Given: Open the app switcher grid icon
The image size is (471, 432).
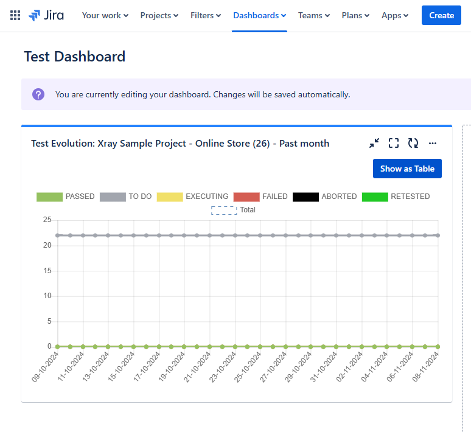Looking at the screenshot, I should pyautogui.click(x=15, y=15).
